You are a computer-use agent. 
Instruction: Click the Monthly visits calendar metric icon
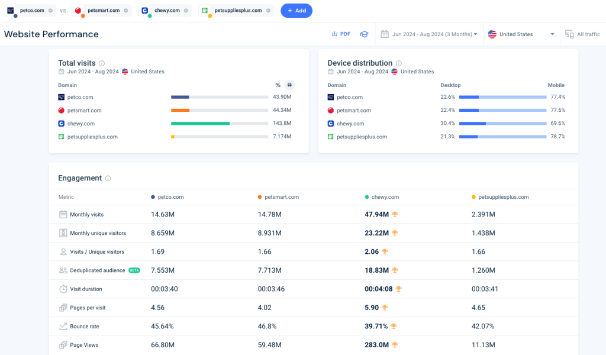[x=63, y=214]
